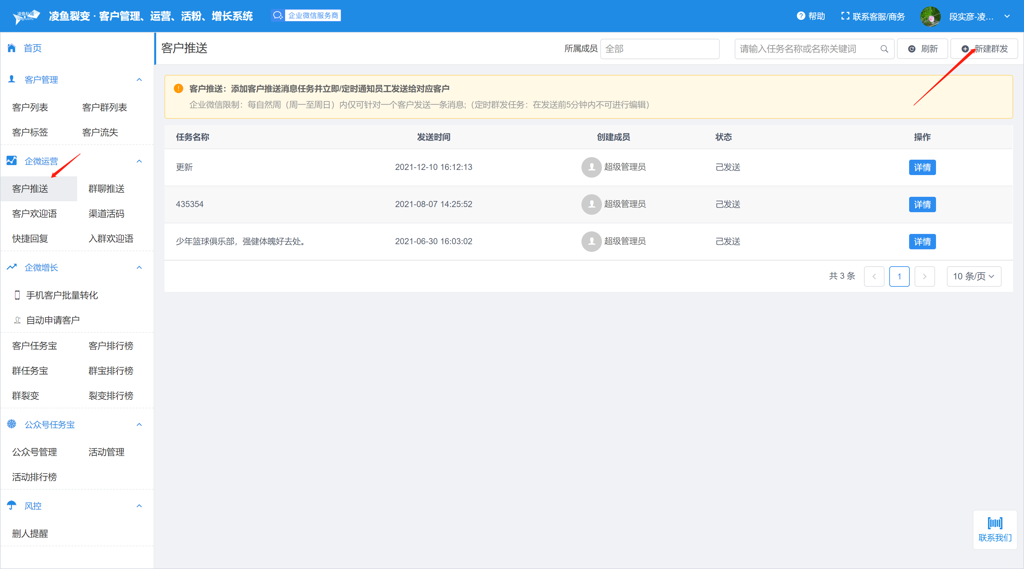Click the home icon beside 首页
This screenshot has height=569, width=1024.
point(12,48)
